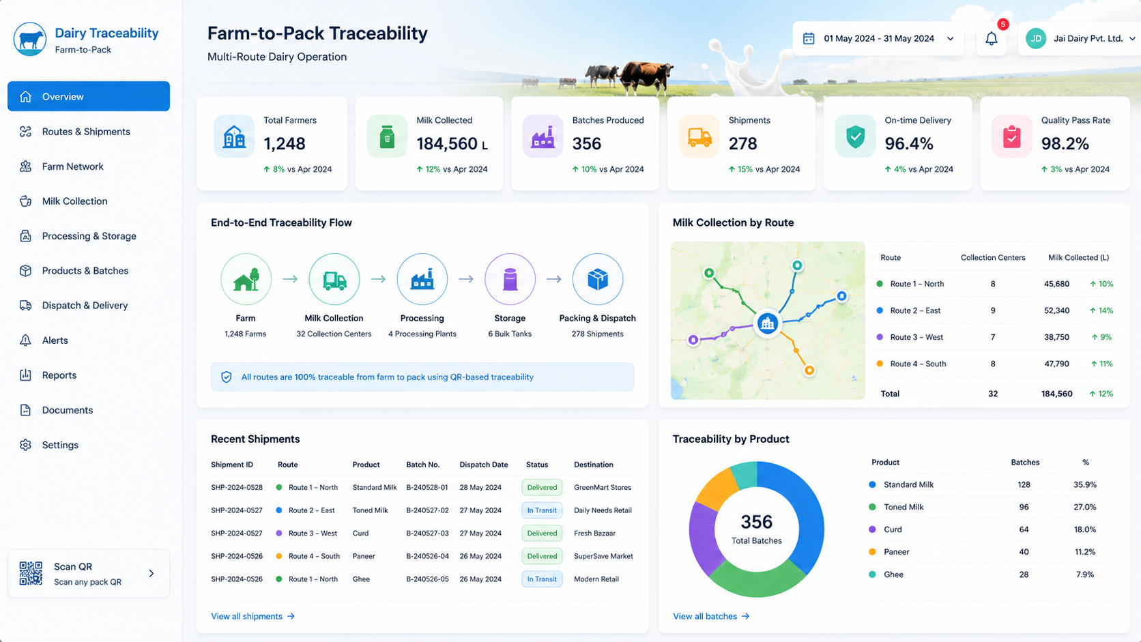Select the Milk Collection truck flow icon
Viewport: 1141px width, 642px height.
click(334, 279)
